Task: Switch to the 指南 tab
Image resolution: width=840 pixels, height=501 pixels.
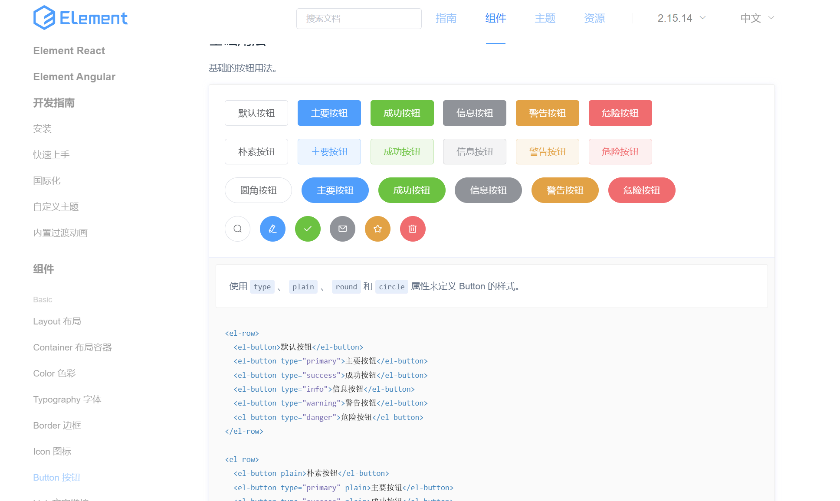Action: pyautogui.click(x=446, y=18)
